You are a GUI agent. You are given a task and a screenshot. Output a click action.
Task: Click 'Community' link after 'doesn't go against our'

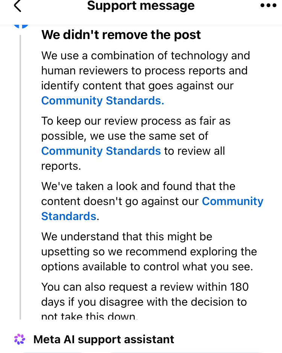click(232, 201)
